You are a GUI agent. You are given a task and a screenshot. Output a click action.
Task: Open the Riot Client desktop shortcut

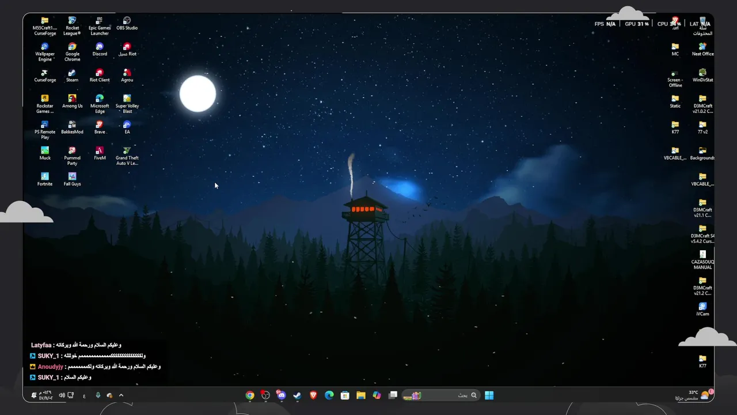[x=100, y=76]
